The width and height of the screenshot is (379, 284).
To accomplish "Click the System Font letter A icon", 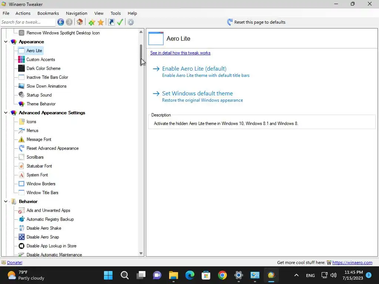I will (21, 175).
